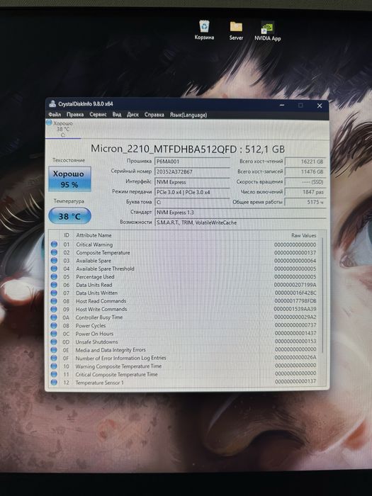Click the serial number field 20352A372B67

[192, 171]
